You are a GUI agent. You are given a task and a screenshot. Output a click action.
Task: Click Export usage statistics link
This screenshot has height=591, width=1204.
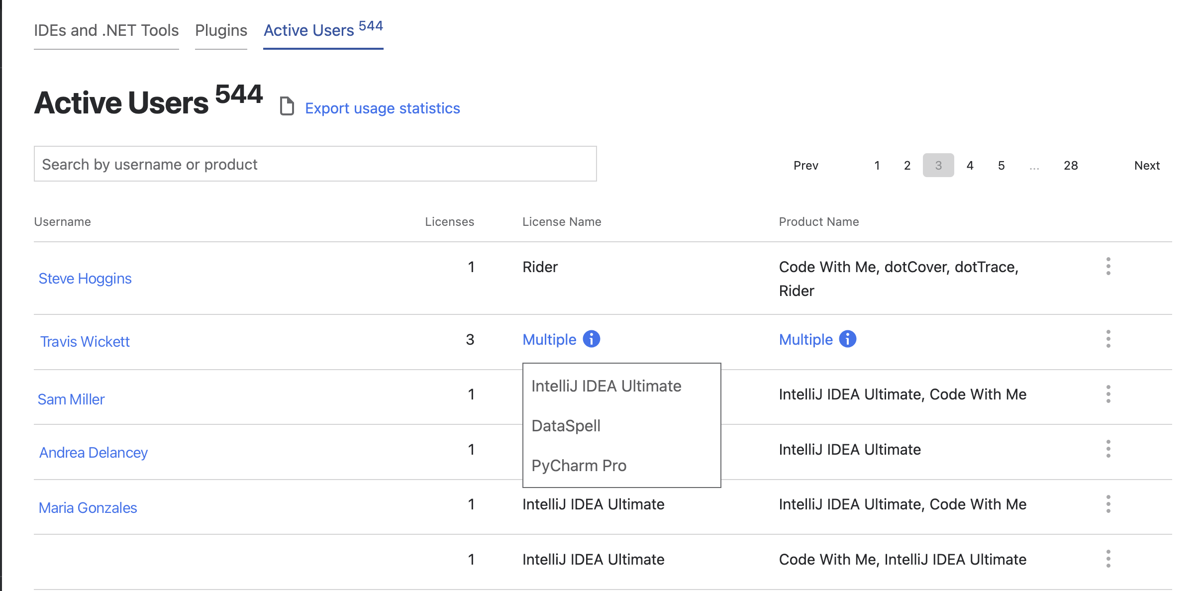(x=382, y=108)
